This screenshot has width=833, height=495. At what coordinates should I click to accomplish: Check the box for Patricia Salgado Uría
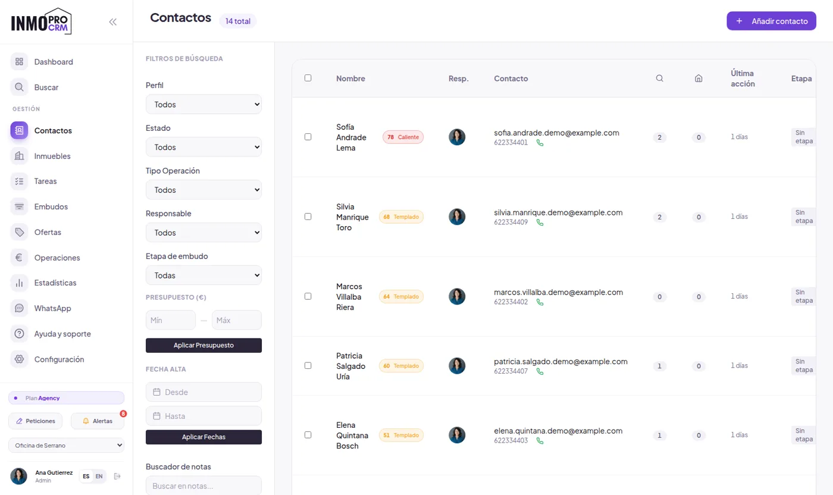[x=308, y=365]
